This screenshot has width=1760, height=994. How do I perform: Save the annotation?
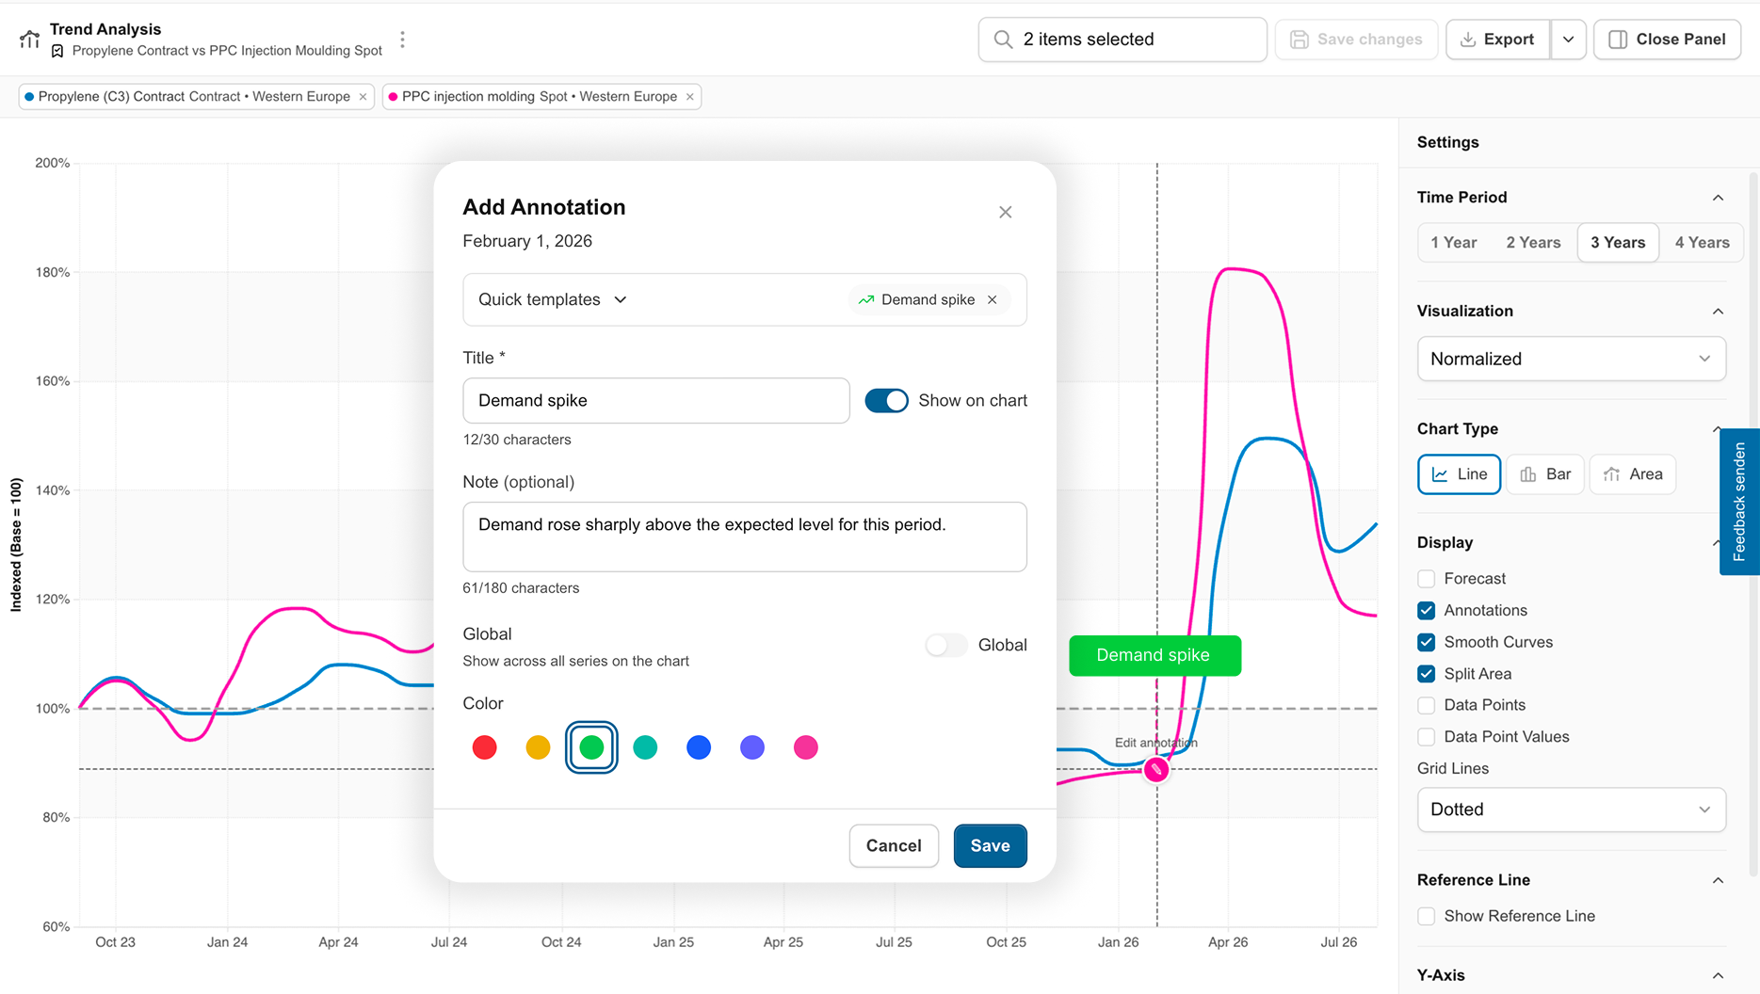coord(990,845)
